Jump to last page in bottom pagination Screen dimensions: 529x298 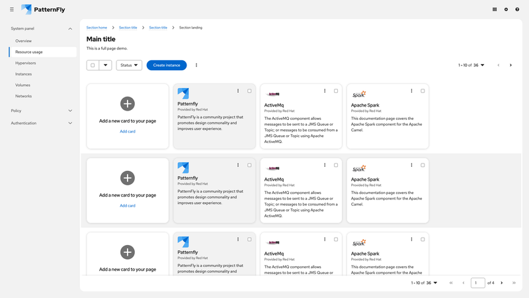click(x=514, y=283)
